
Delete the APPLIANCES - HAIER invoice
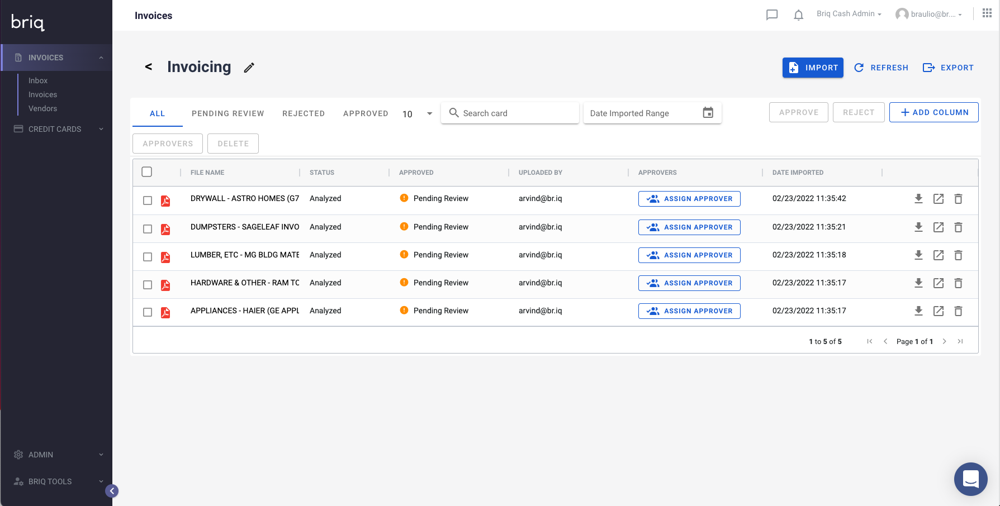pos(958,311)
